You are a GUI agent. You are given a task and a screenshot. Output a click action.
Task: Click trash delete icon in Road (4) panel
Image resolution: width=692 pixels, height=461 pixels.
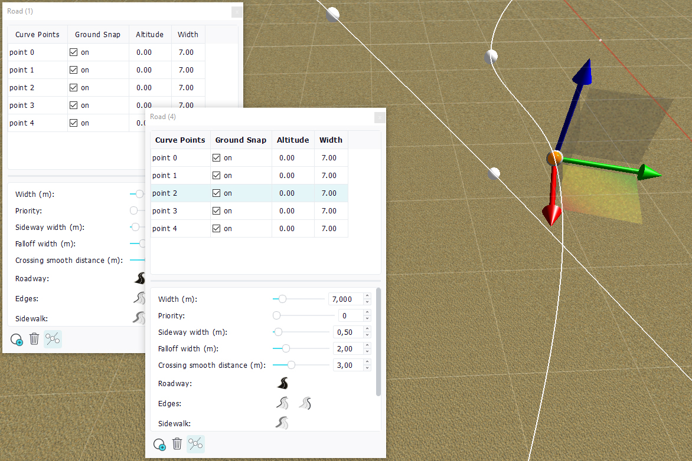[177, 444]
